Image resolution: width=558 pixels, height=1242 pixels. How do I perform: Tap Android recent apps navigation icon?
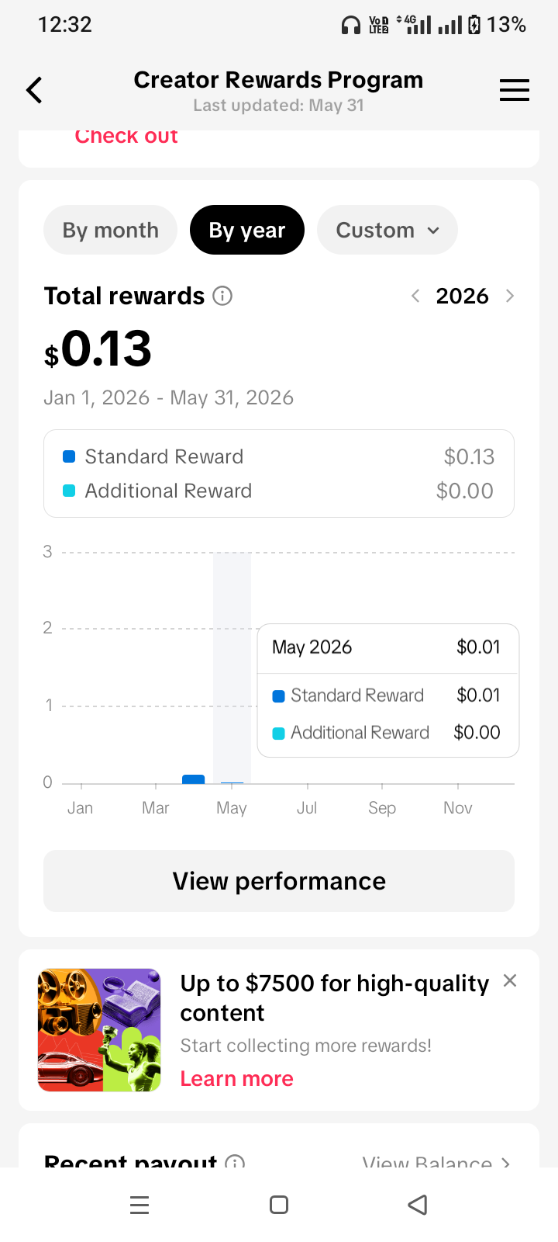click(x=139, y=1205)
